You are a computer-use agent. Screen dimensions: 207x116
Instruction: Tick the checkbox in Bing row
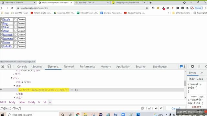click(x=15, y=23)
